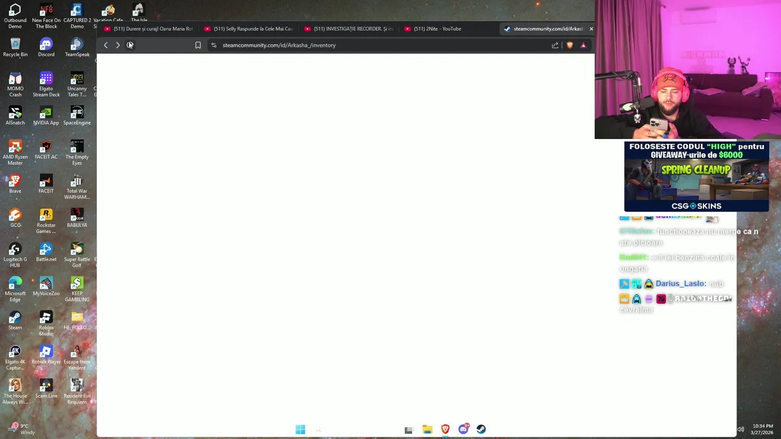Screen dimensions: 781x439
Task: Open the HE_FOLLO... folder
Action: (x=77, y=321)
